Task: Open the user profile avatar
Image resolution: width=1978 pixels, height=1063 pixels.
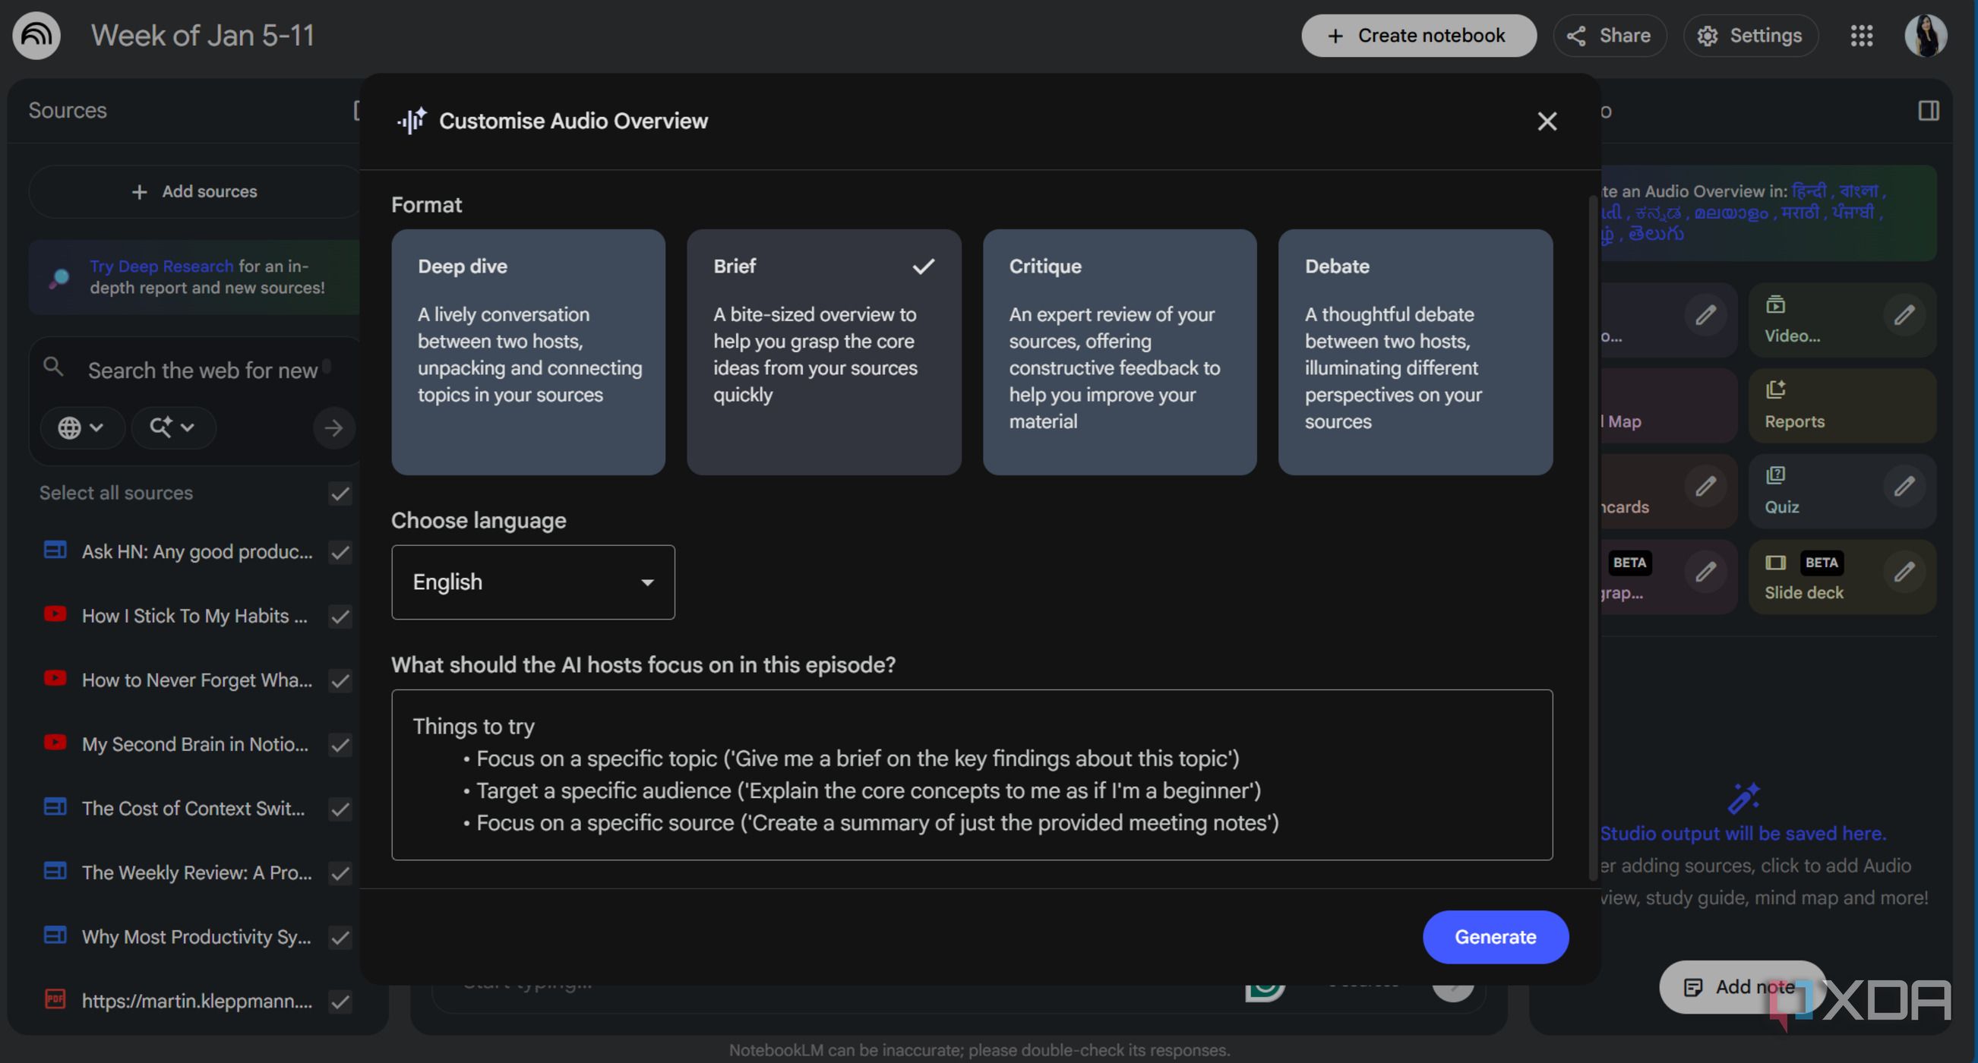Action: pyautogui.click(x=1925, y=35)
